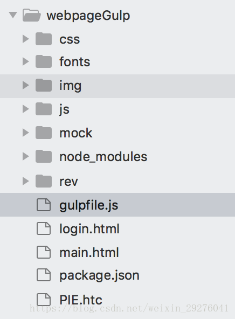Select the rev folder label
This screenshot has height=319, width=235.
[x=68, y=182]
